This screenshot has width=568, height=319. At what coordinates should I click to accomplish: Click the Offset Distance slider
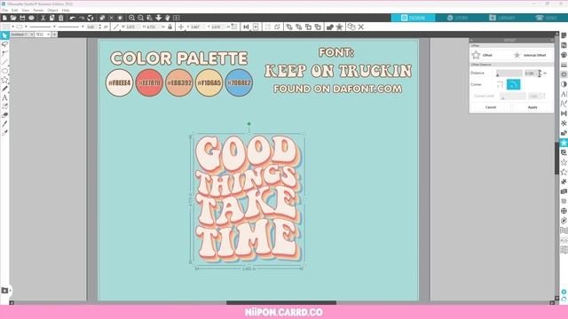(509, 74)
